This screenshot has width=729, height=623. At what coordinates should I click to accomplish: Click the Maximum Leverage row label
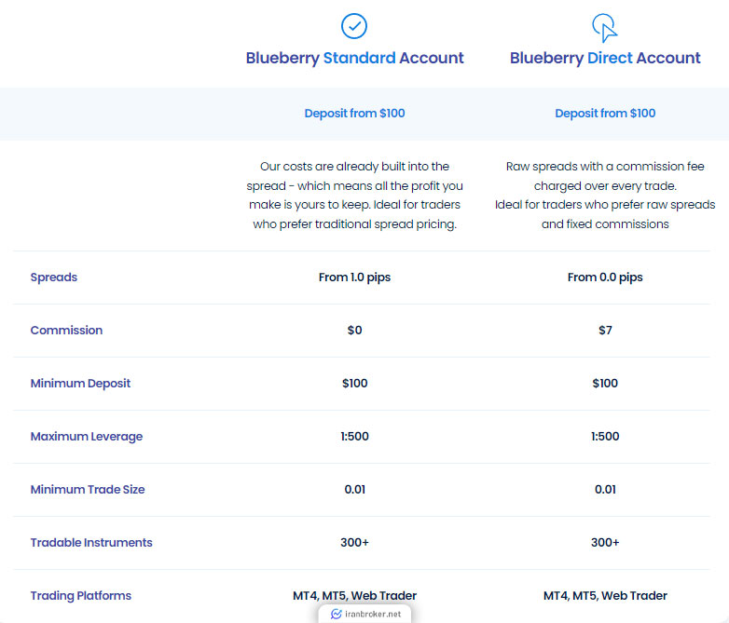[x=87, y=437]
